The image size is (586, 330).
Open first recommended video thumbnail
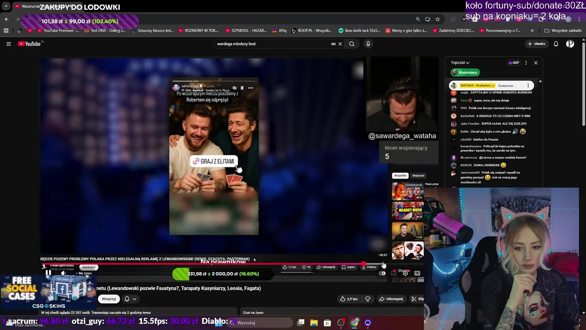pos(407,191)
